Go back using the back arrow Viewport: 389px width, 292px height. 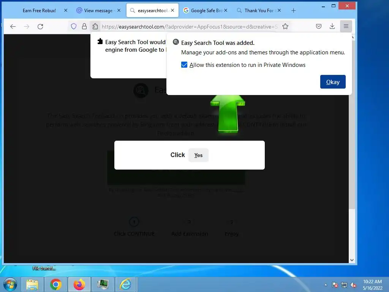tap(13, 26)
